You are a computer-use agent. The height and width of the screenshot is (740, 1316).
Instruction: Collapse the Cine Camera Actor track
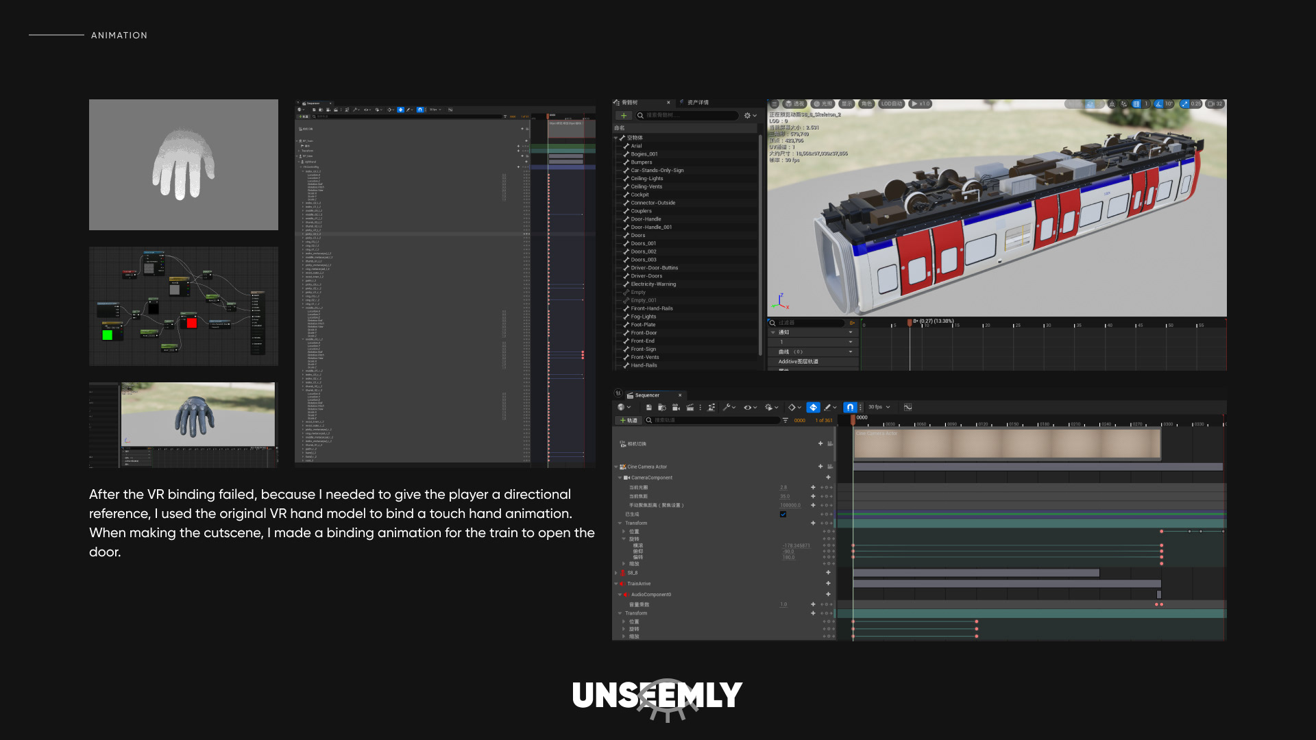coord(616,467)
